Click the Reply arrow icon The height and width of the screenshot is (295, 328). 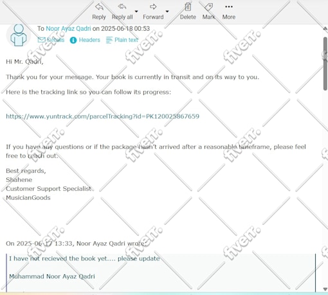(99, 7)
